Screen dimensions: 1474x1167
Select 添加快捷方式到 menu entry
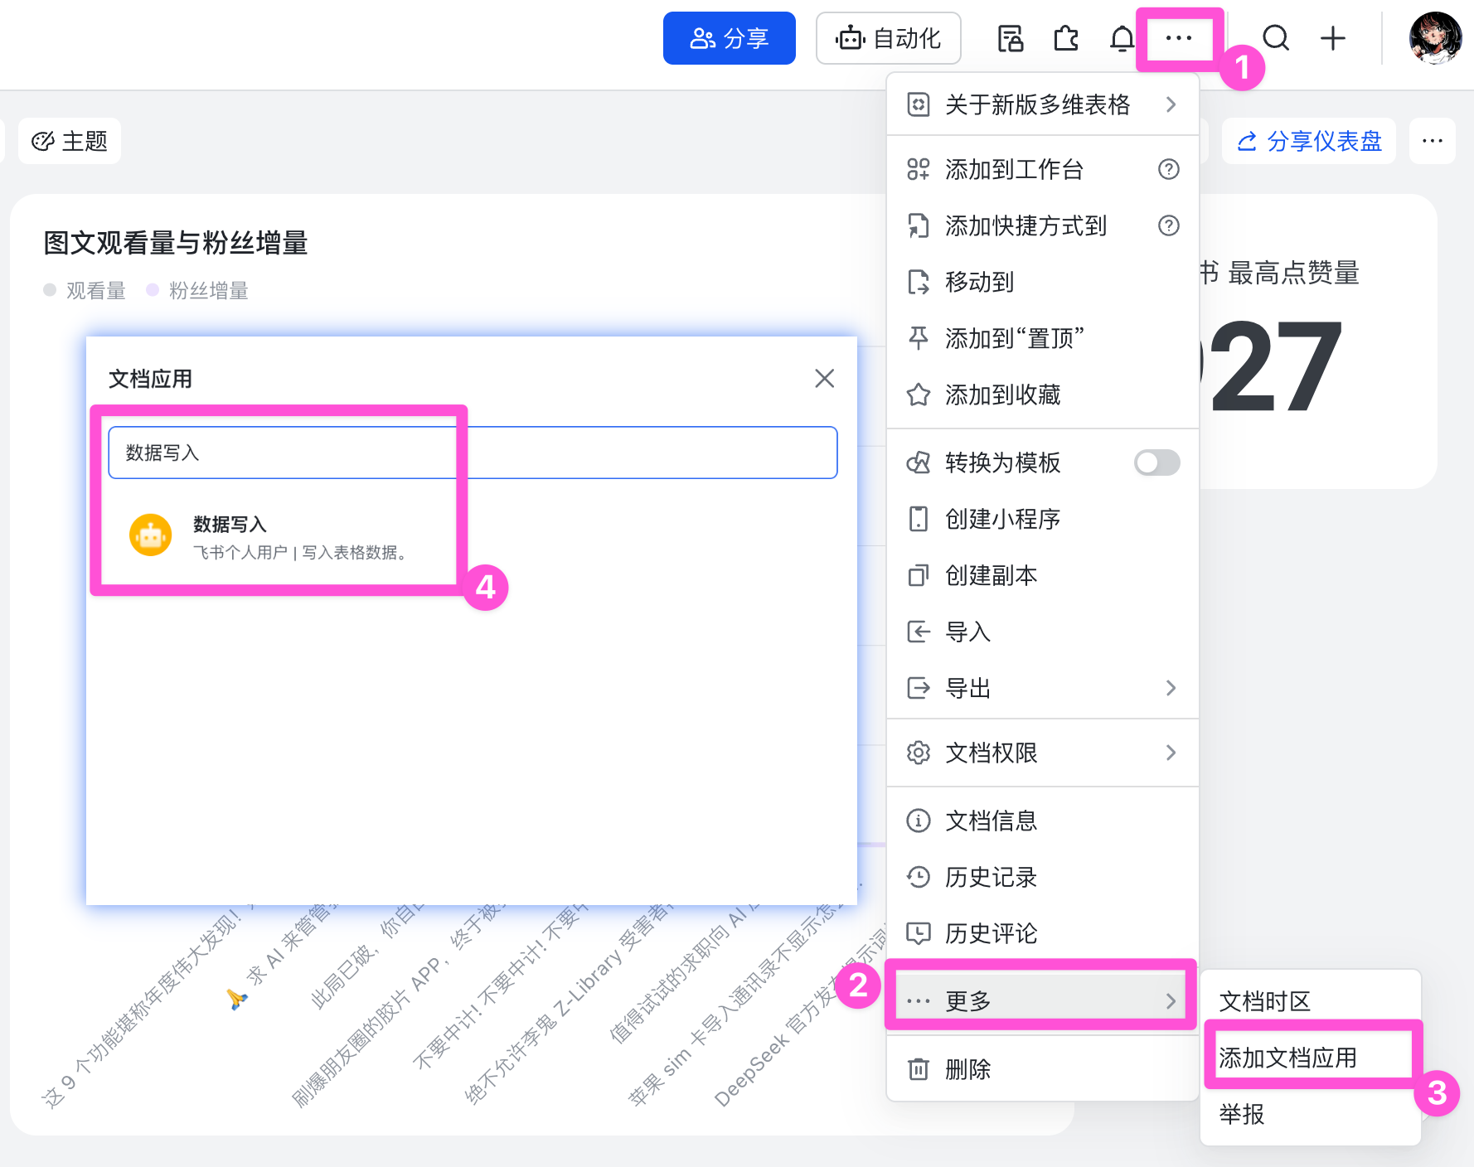click(x=1043, y=225)
